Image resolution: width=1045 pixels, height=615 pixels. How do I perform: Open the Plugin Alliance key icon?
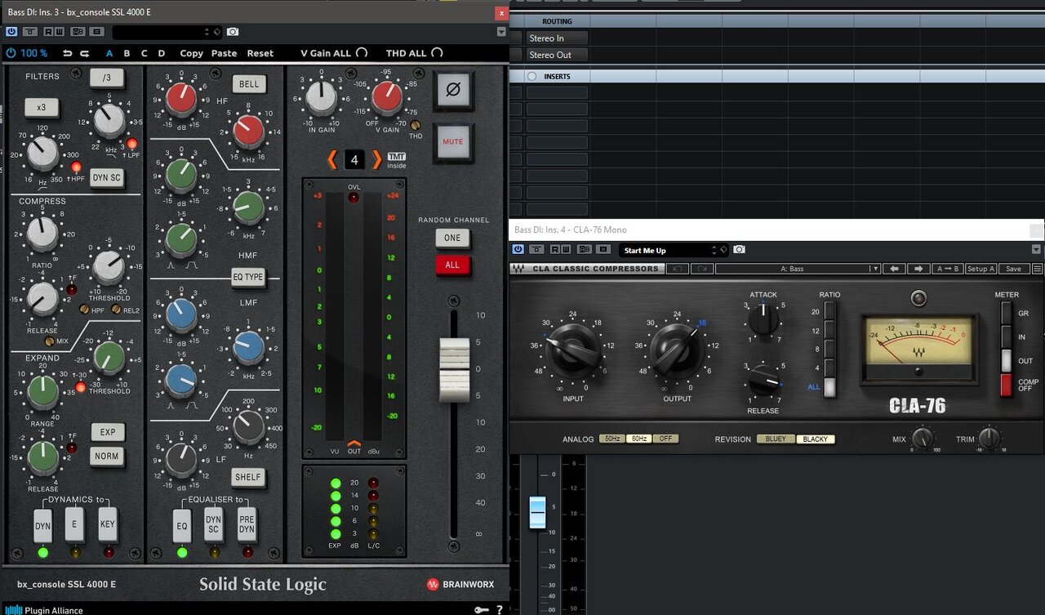(x=481, y=609)
